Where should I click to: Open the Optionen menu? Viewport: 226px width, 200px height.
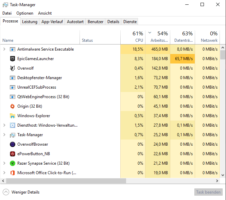[x=25, y=13]
